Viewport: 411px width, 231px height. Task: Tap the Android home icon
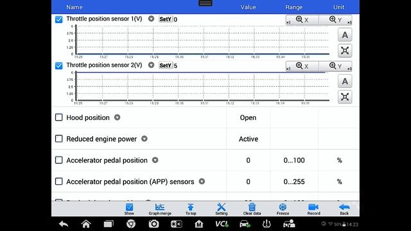pyautogui.click(x=86, y=224)
